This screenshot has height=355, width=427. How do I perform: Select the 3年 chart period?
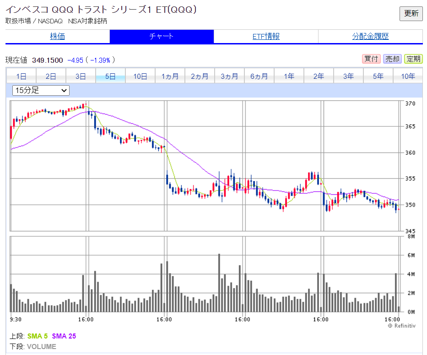(x=349, y=76)
